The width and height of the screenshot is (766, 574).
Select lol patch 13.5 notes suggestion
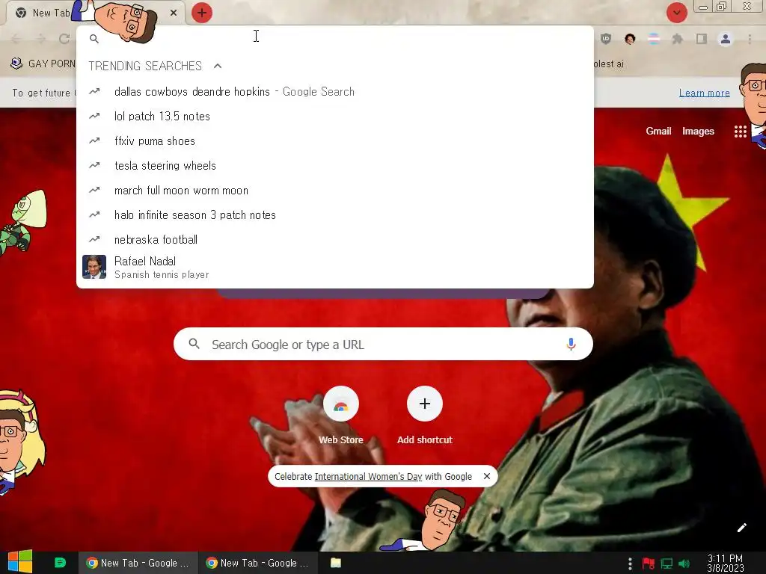tap(334, 116)
